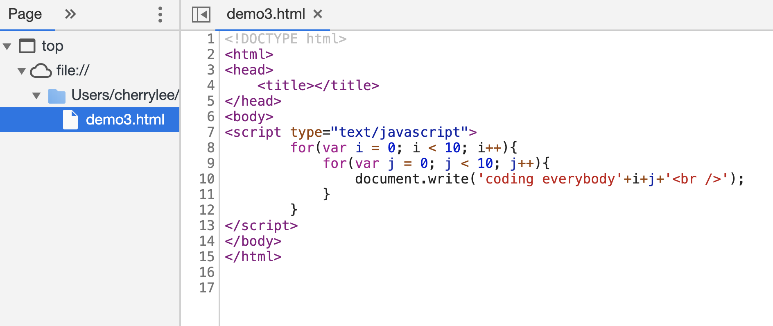Set breakpoint on line number 12
Image resolution: width=773 pixels, height=326 pixels.
click(x=207, y=210)
